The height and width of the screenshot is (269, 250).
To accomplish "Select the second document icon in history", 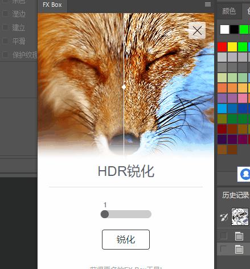I will tap(239, 249).
